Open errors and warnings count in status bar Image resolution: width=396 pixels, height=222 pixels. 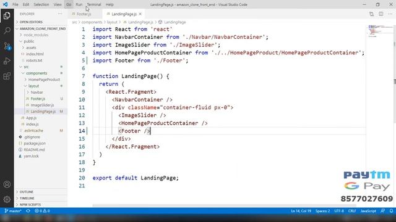coord(42,211)
